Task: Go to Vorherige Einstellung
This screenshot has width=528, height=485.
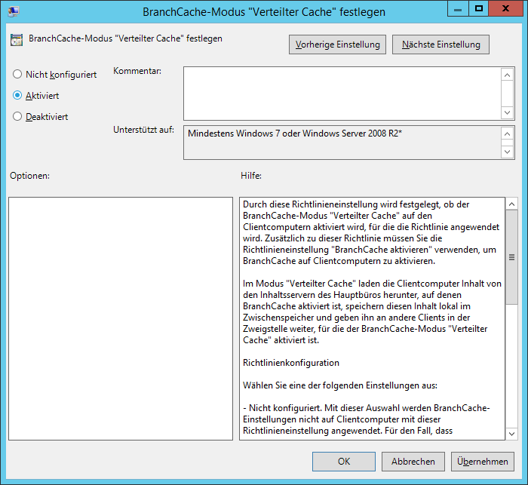Action: coord(337,45)
